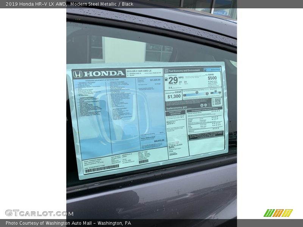
Task: Click the '$22,915.00' total vehicle price
Action: pos(159,140)
